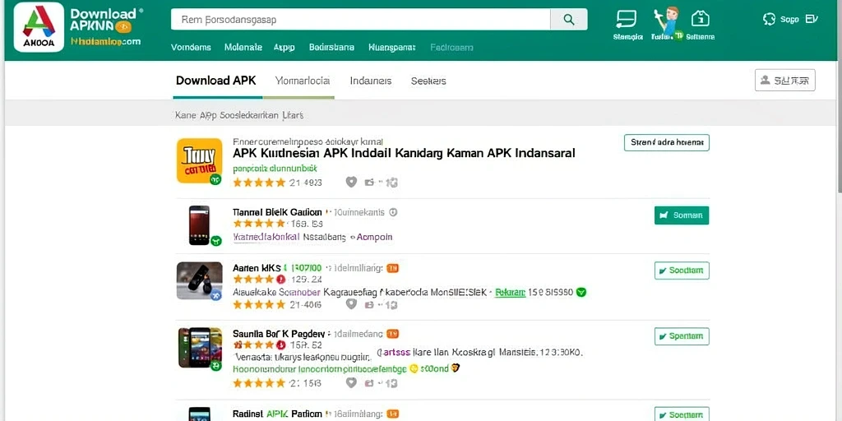This screenshot has height=421, width=842.
Task: Open the Softenra house icon
Action: (x=701, y=25)
